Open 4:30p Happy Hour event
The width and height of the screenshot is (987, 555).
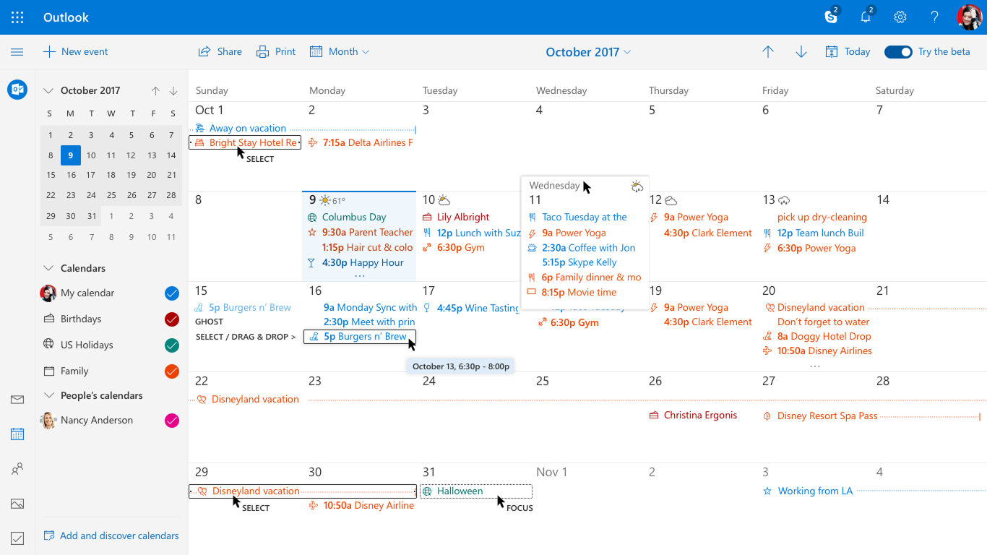click(x=355, y=262)
